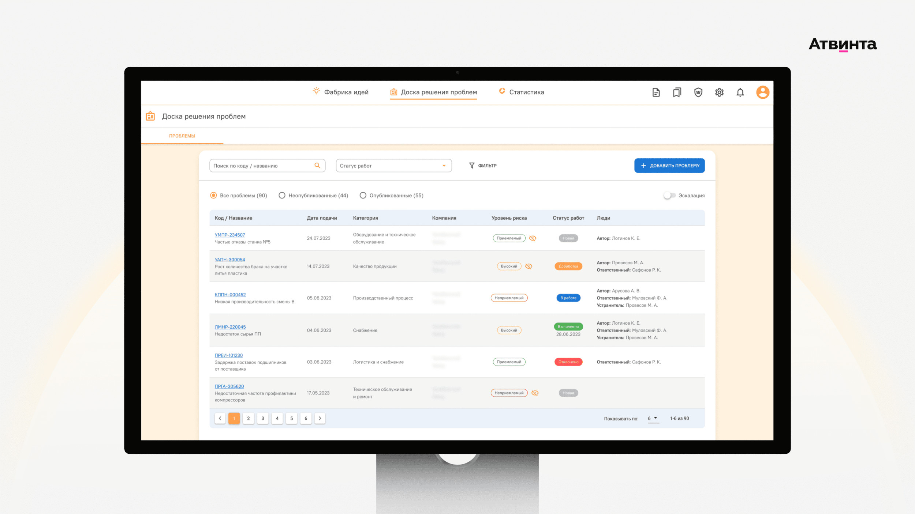Click Добавить проблему button
This screenshot has width=915, height=514.
point(669,166)
